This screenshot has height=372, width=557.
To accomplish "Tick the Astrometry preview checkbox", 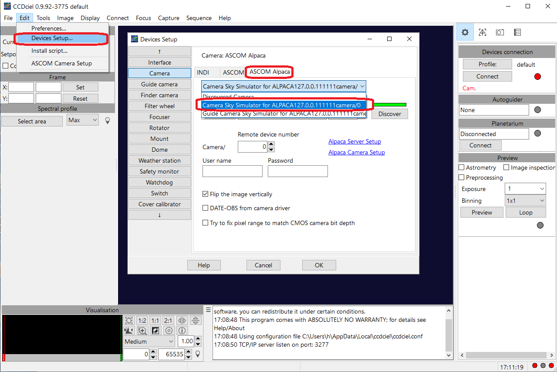I will coord(462,167).
